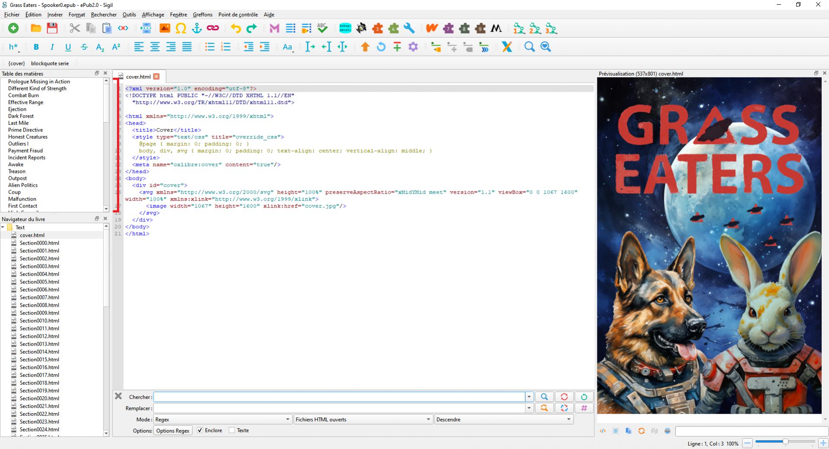The width and height of the screenshot is (829, 449).
Task: Click the anchor Insert ID icon
Action: coord(197,29)
